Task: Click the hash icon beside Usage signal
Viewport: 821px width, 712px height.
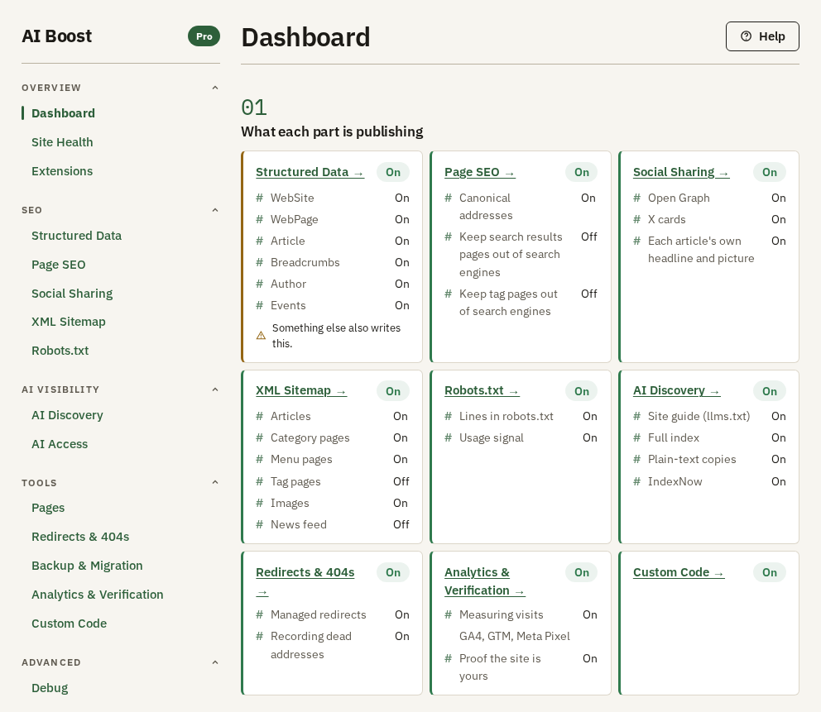Action: point(448,438)
